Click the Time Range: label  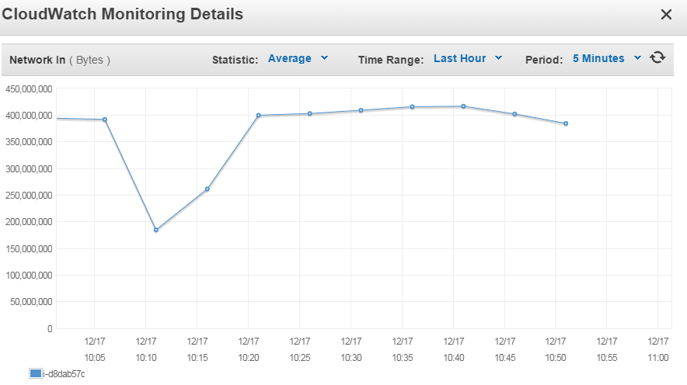(391, 60)
